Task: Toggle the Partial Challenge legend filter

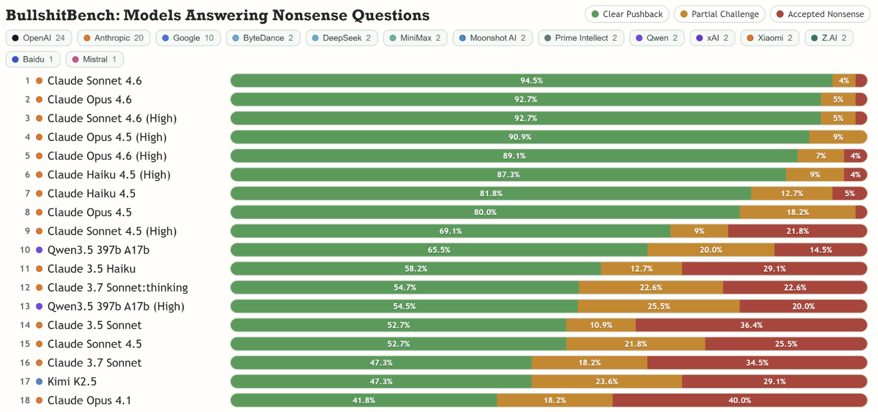Action: coord(719,14)
